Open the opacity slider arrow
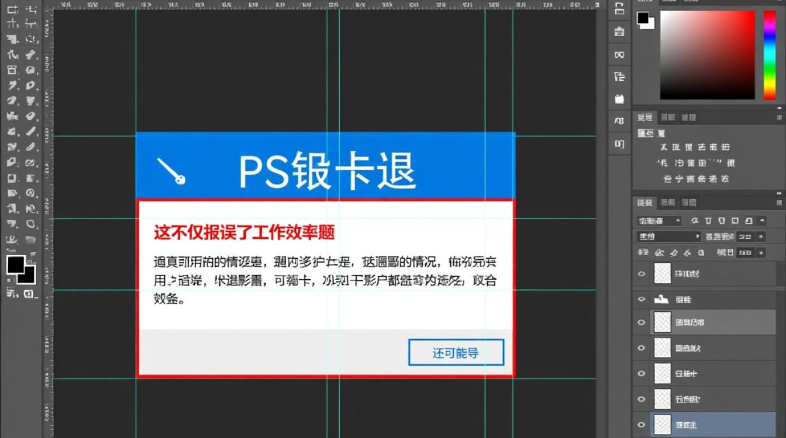Screen dimensions: 786x438 point(760,237)
